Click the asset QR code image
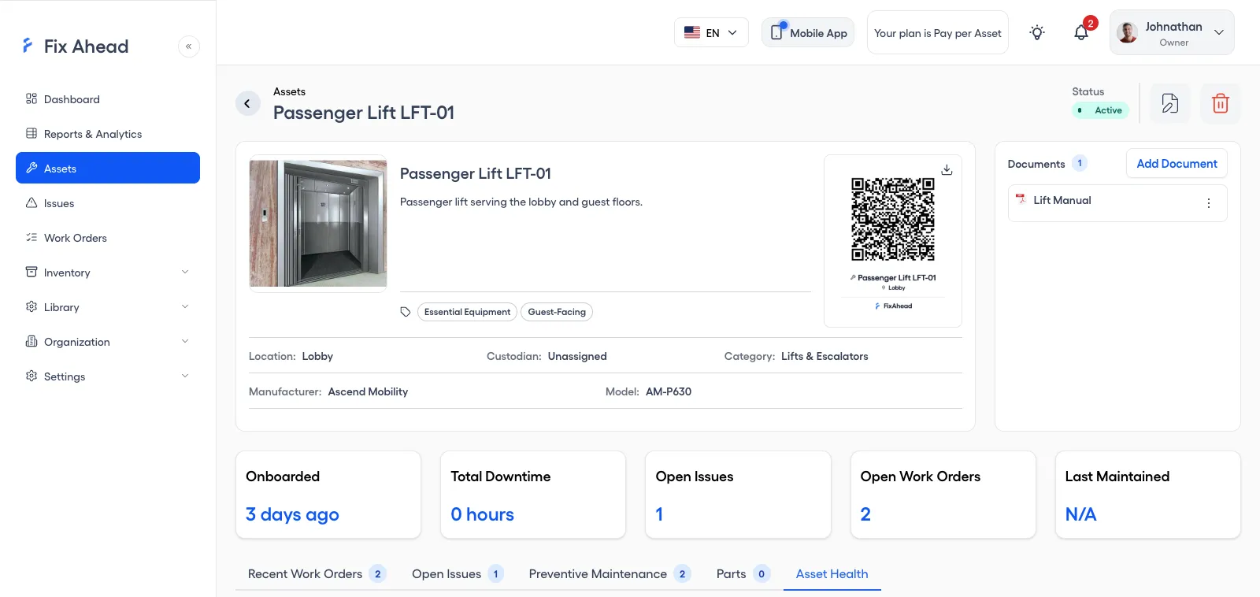Screen dimensions: 1260x597 (x=893, y=219)
